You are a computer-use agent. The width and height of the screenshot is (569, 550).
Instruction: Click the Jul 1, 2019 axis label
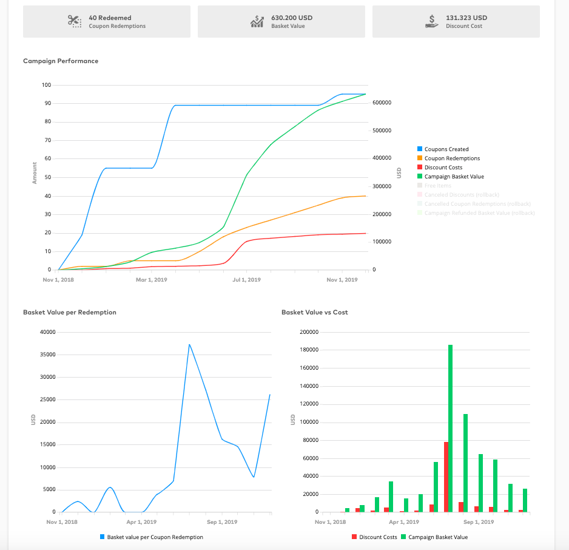(x=247, y=280)
